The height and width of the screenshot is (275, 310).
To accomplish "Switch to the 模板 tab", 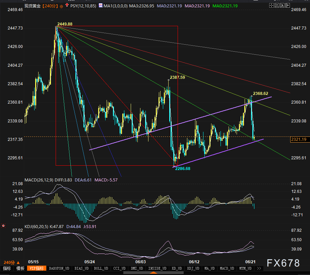I will (x=20, y=268).
